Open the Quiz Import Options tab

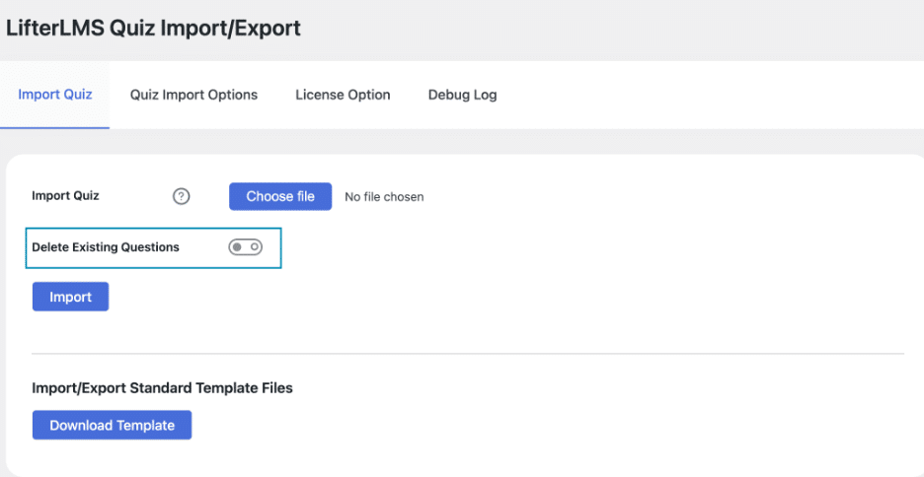[x=193, y=95]
